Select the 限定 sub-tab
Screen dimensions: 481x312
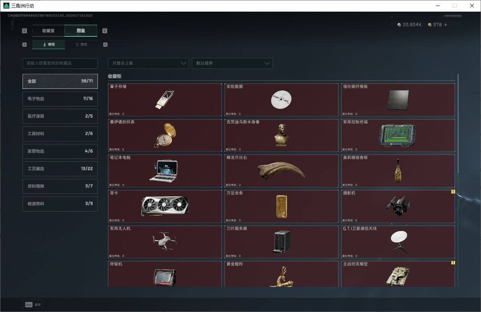[81, 45]
